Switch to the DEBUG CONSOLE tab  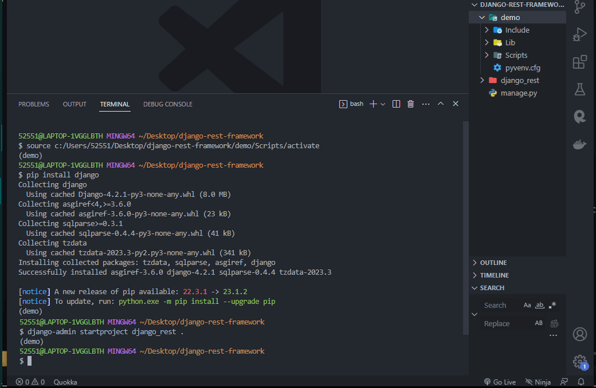[167, 104]
